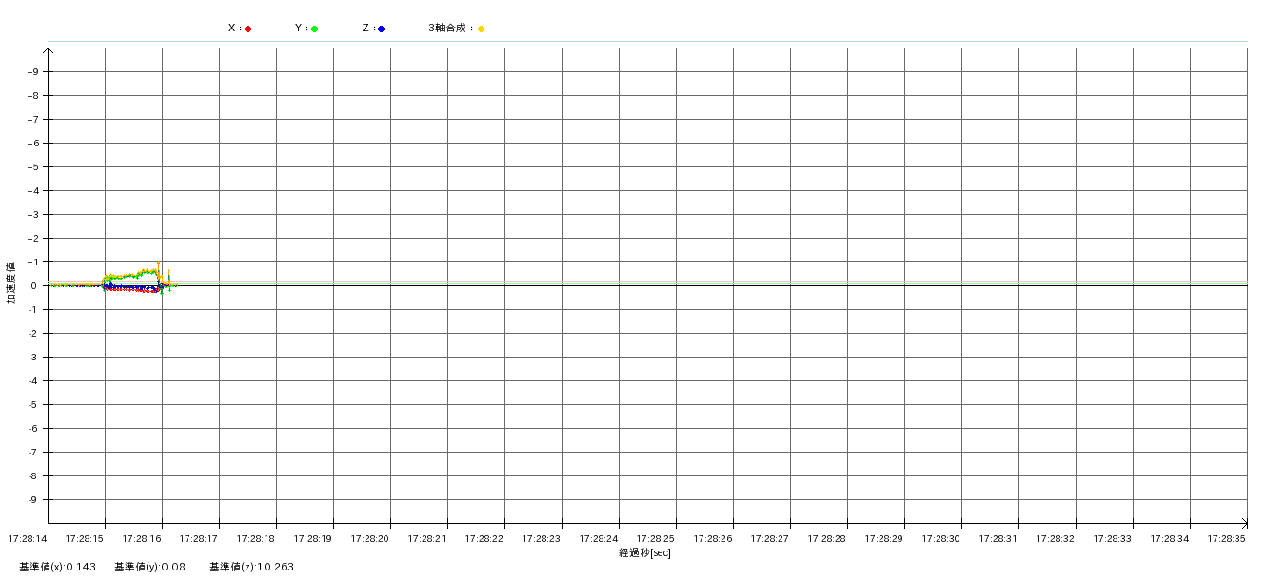
Task: Click the X-axis right arrow tip
Action: point(1245,523)
